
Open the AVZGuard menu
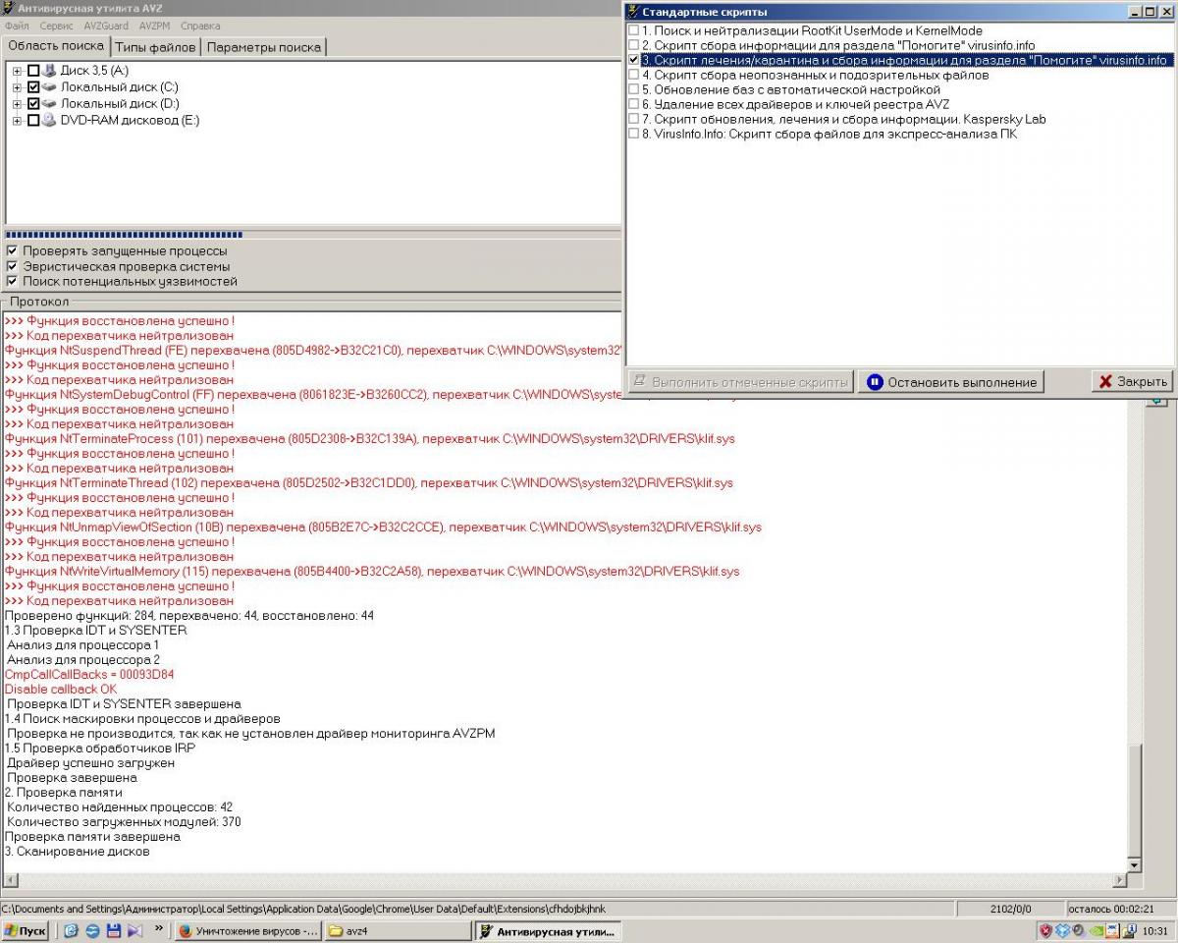click(x=106, y=26)
